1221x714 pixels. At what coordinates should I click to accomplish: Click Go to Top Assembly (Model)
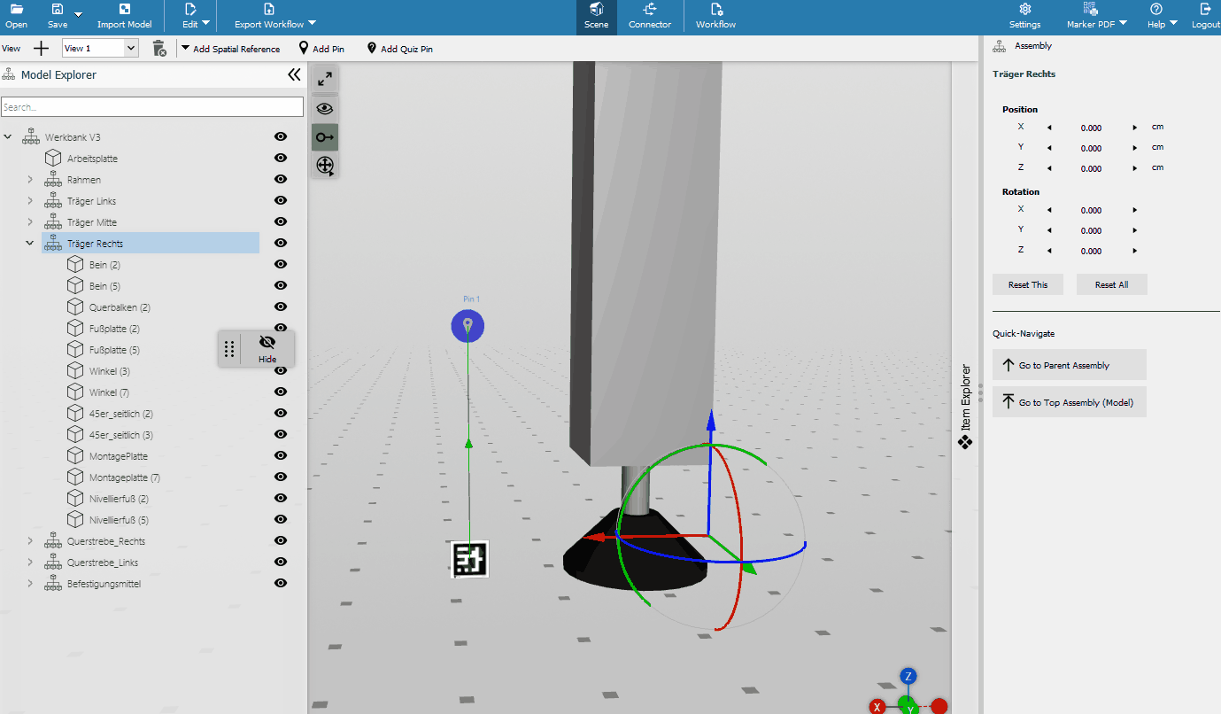tap(1069, 402)
